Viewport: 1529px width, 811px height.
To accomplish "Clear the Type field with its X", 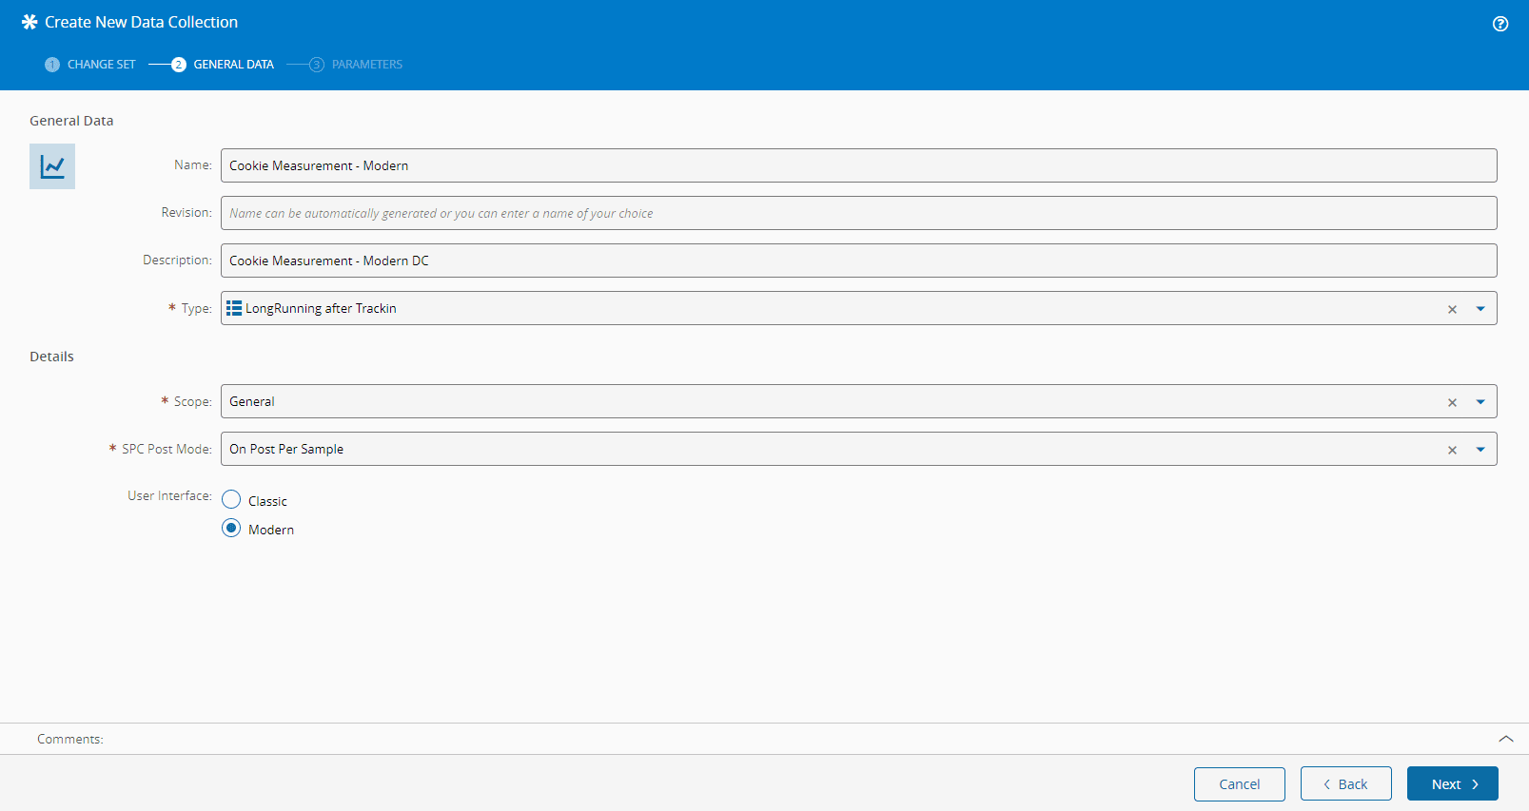I will click(1452, 309).
